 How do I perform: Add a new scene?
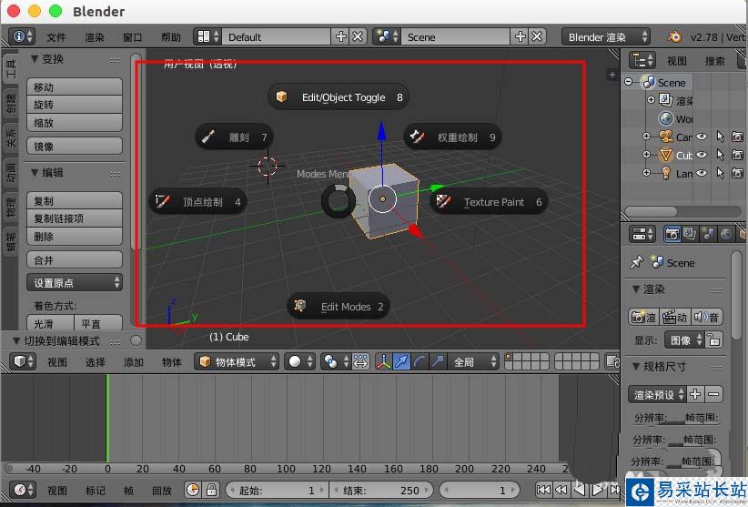tap(520, 36)
